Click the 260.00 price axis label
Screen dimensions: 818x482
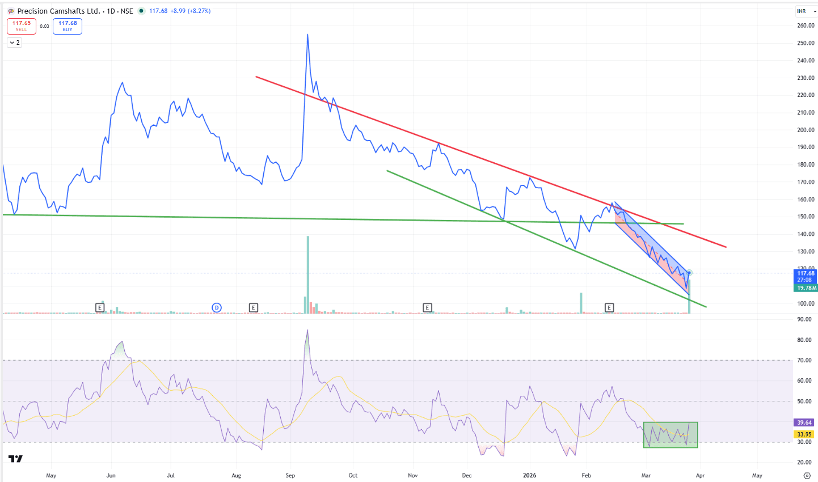tap(806, 26)
